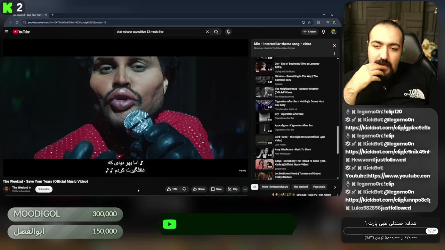Click the ابوالفضل 150,000 donor entry
The image size is (445, 250).
[65, 232]
